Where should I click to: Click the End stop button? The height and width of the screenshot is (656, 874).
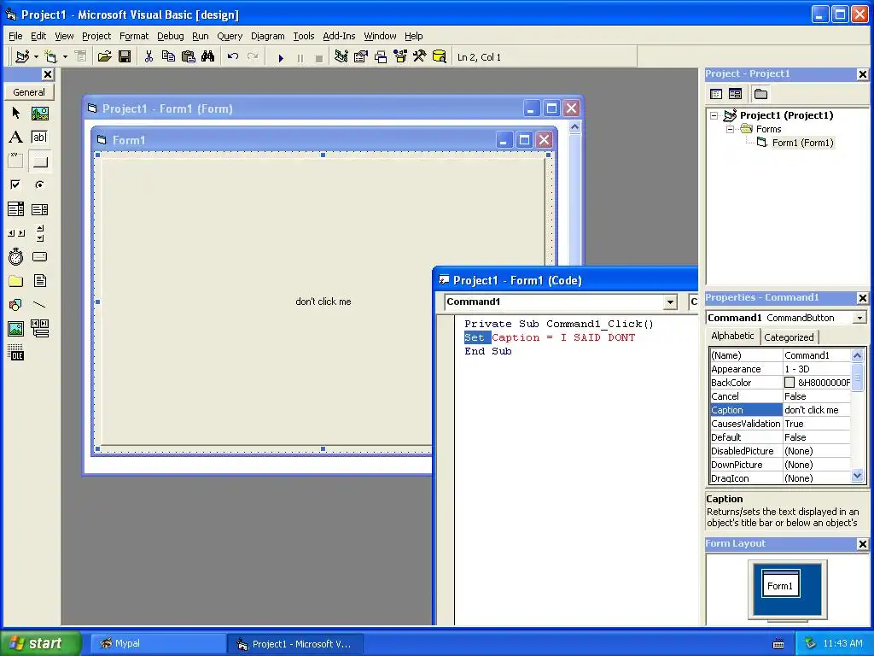[319, 57]
